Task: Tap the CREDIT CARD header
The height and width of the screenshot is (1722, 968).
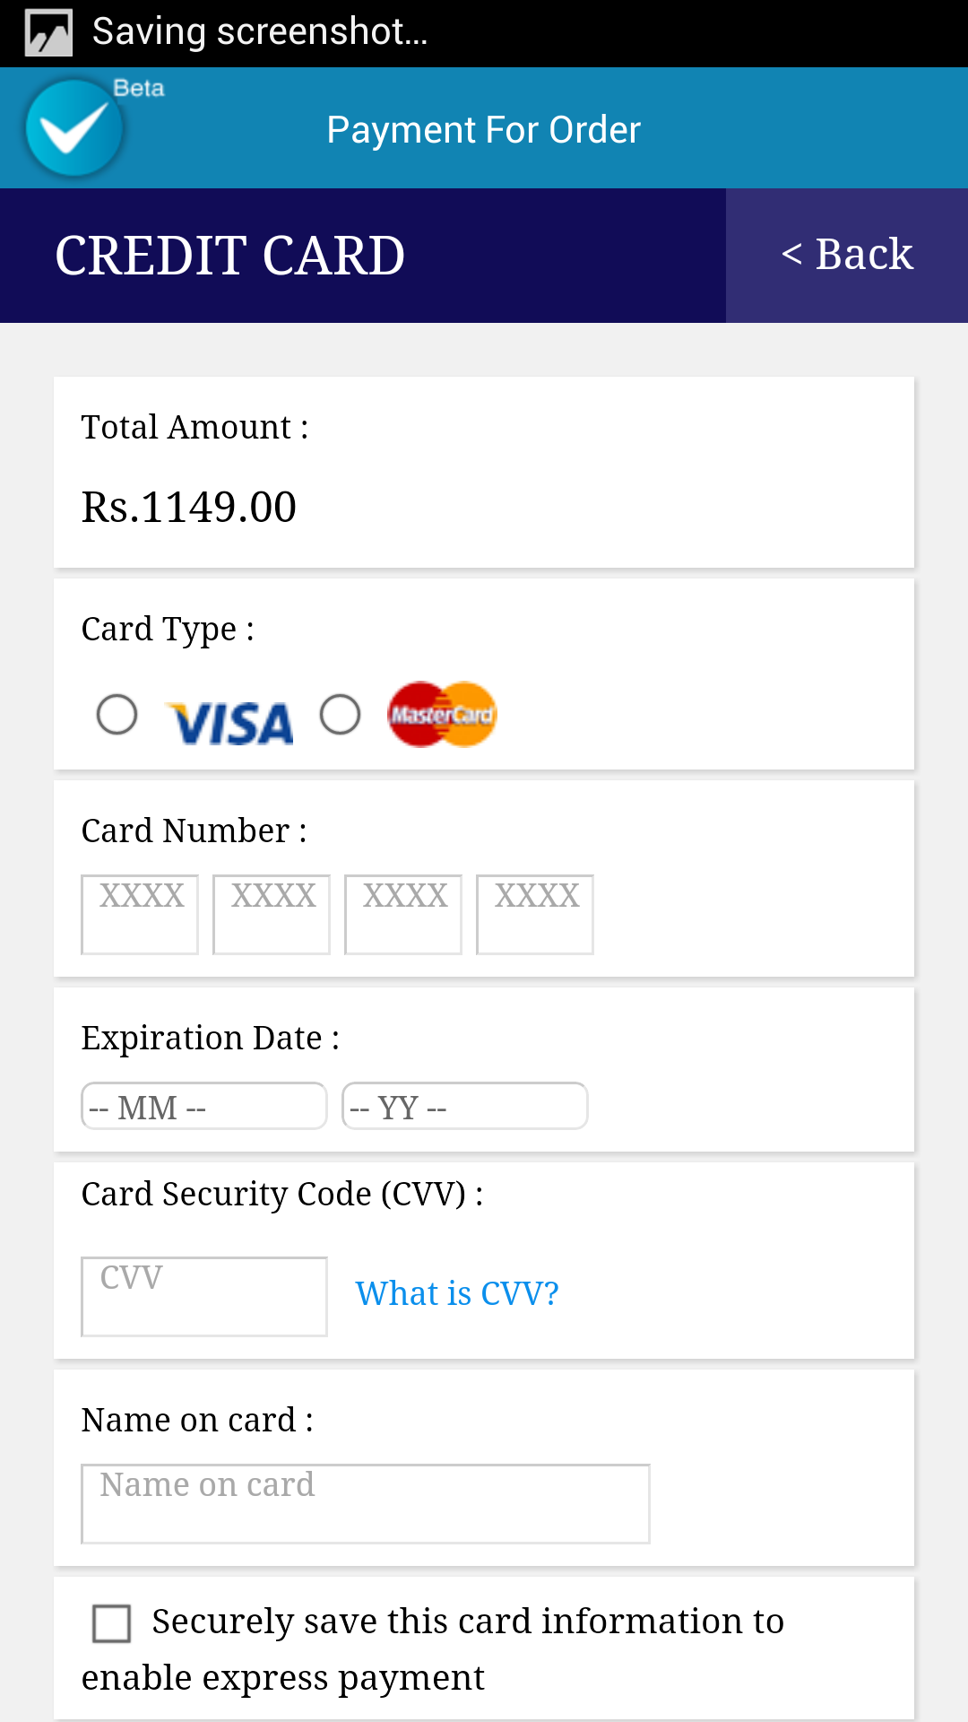Action: tap(230, 256)
